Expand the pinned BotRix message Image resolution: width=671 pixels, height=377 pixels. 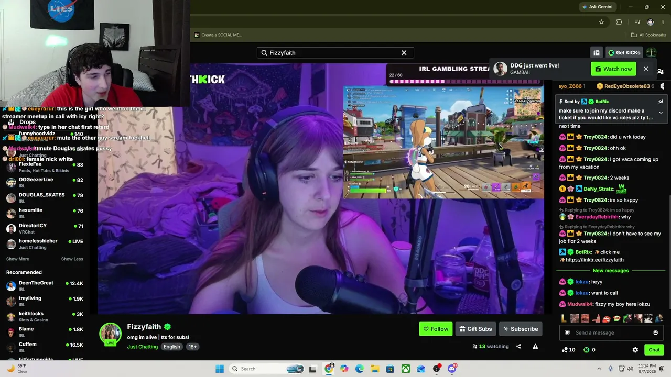(661, 113)
